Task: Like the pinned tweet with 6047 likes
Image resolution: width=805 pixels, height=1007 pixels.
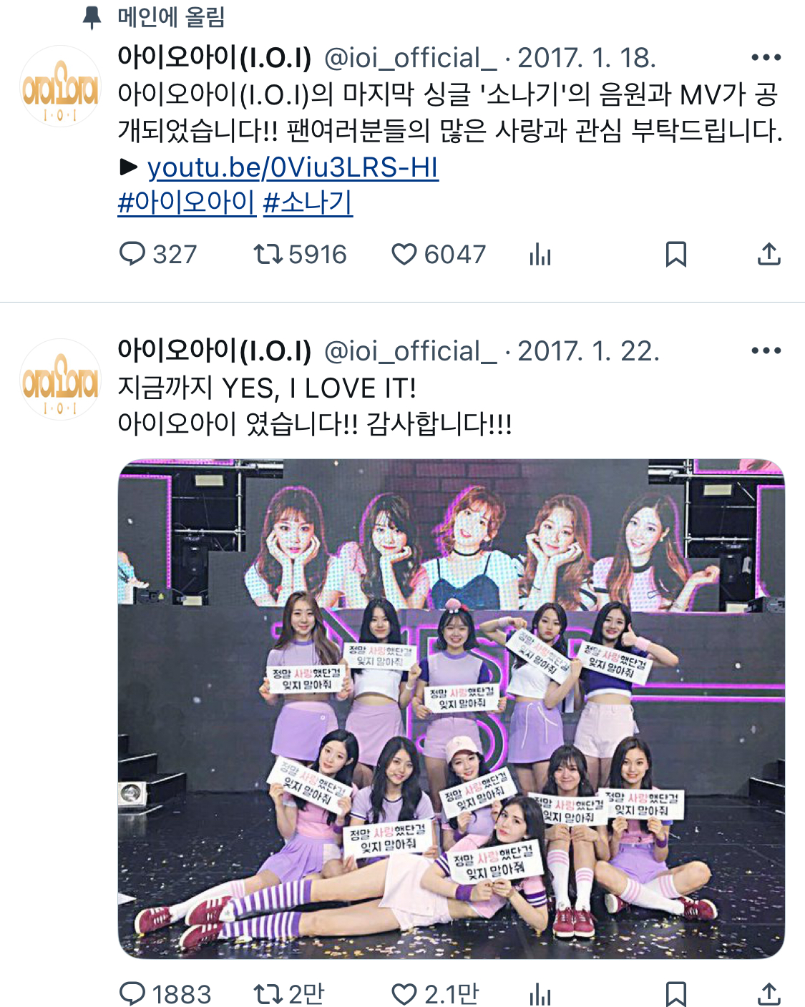Action: [x=404, y=254]
